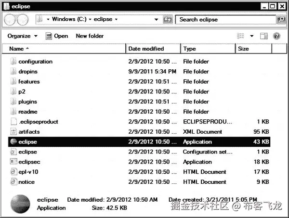289x218 pixels.
Task: Select the artifacts file name
Action: [29, 132]
